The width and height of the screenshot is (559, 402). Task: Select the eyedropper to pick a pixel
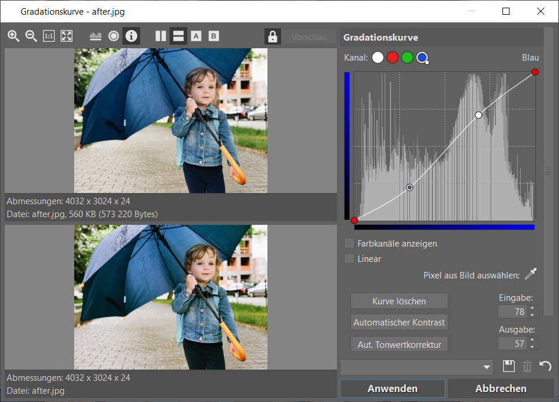click(x=531, y=274)
